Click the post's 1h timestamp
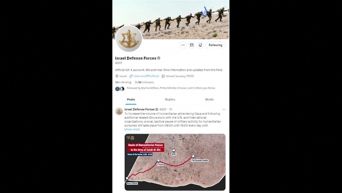The height and width of the screenshot is (193, 342). [171, 109]
